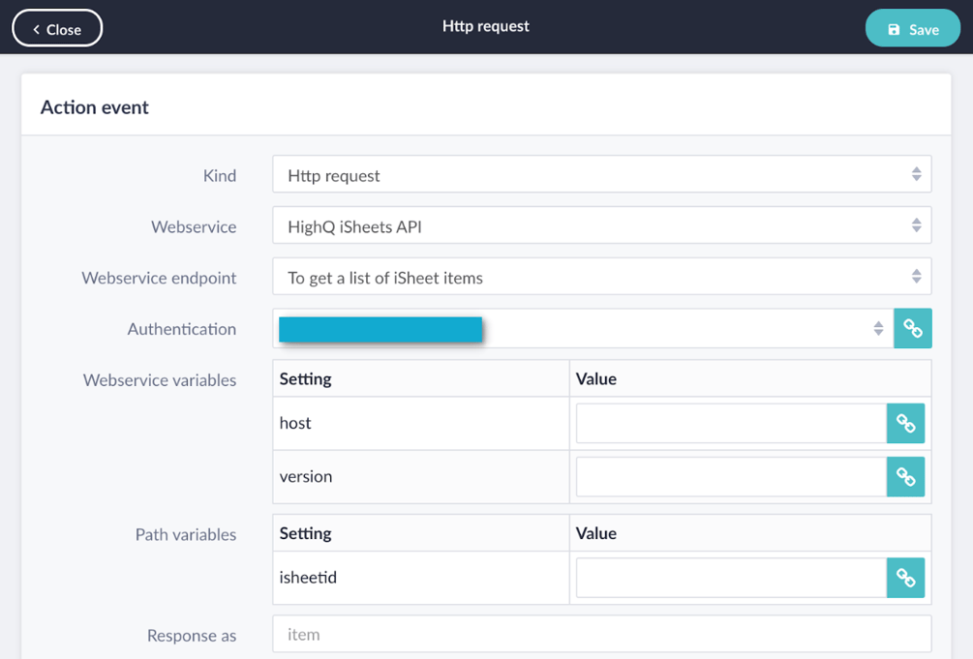The height and width of the screenshot is (659, 973).
Task: Click the up-down arrows on the Kind dropdown
Action: pyautogui.click(x=916, y=173)
